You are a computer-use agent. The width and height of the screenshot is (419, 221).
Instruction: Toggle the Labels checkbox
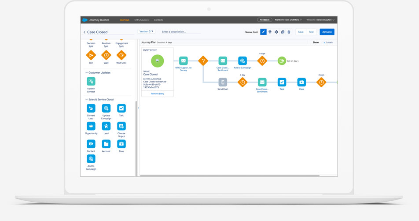[x=324, y=43]
